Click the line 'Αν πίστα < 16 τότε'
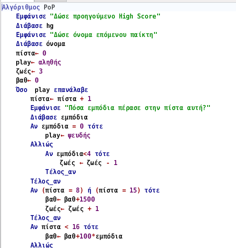Viewport: 236px width, 248px height. click(x=64, y=227)
